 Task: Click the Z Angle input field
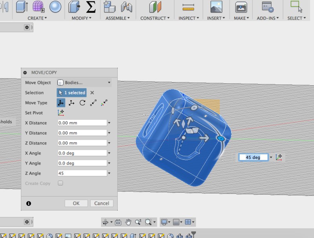pyautogui.click(x=82, y=173)
